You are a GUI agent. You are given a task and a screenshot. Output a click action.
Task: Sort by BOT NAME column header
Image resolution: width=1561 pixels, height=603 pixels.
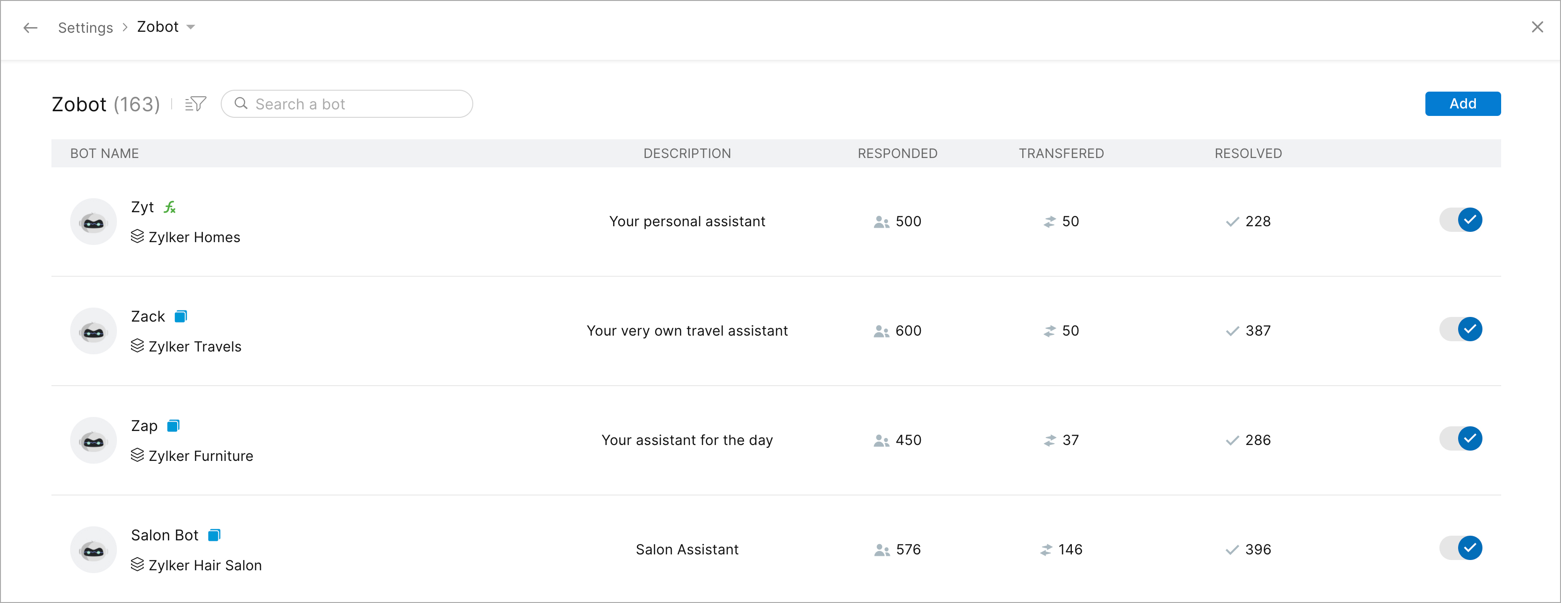pyautogui.click(x=104, y=154)
